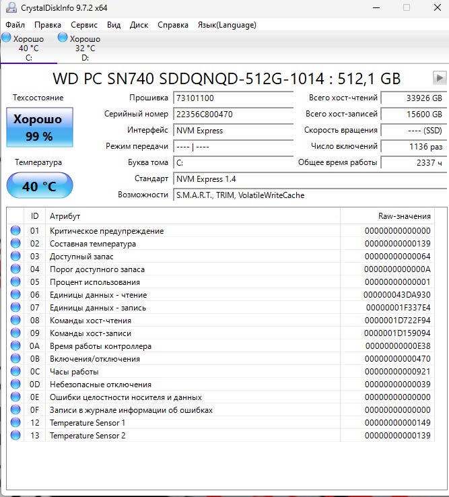The height and width of the screenshot is (497, 449).
Task: Select the Доступный запас attribute text
Action: (81, 257)
